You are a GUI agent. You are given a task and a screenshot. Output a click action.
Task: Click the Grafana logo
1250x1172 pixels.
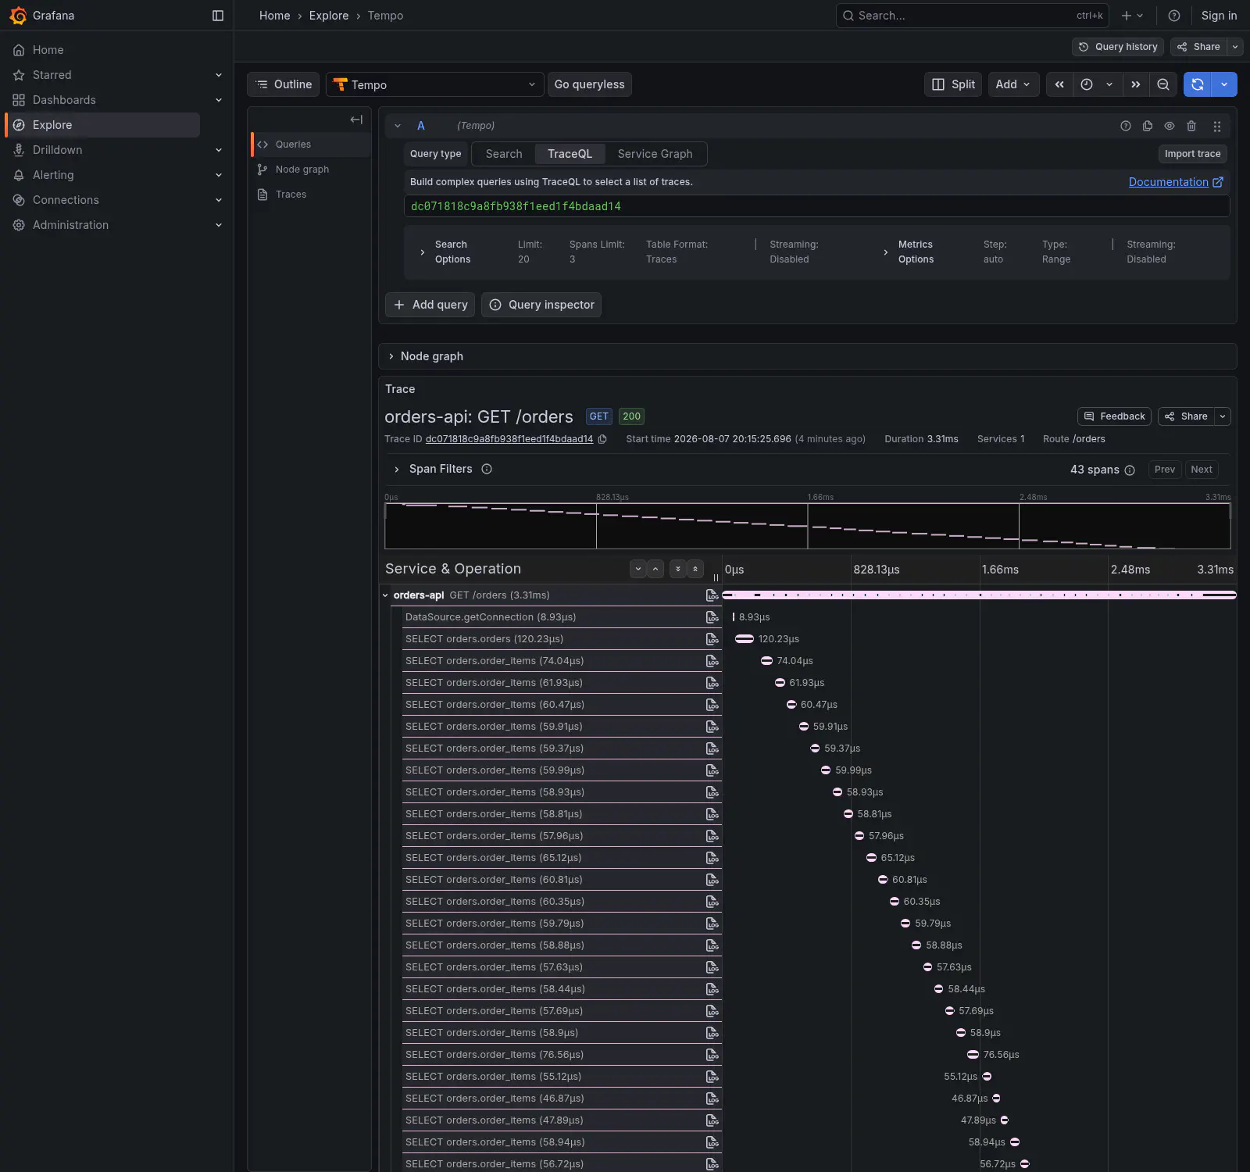pyautogui.click(x=18, y=16)
